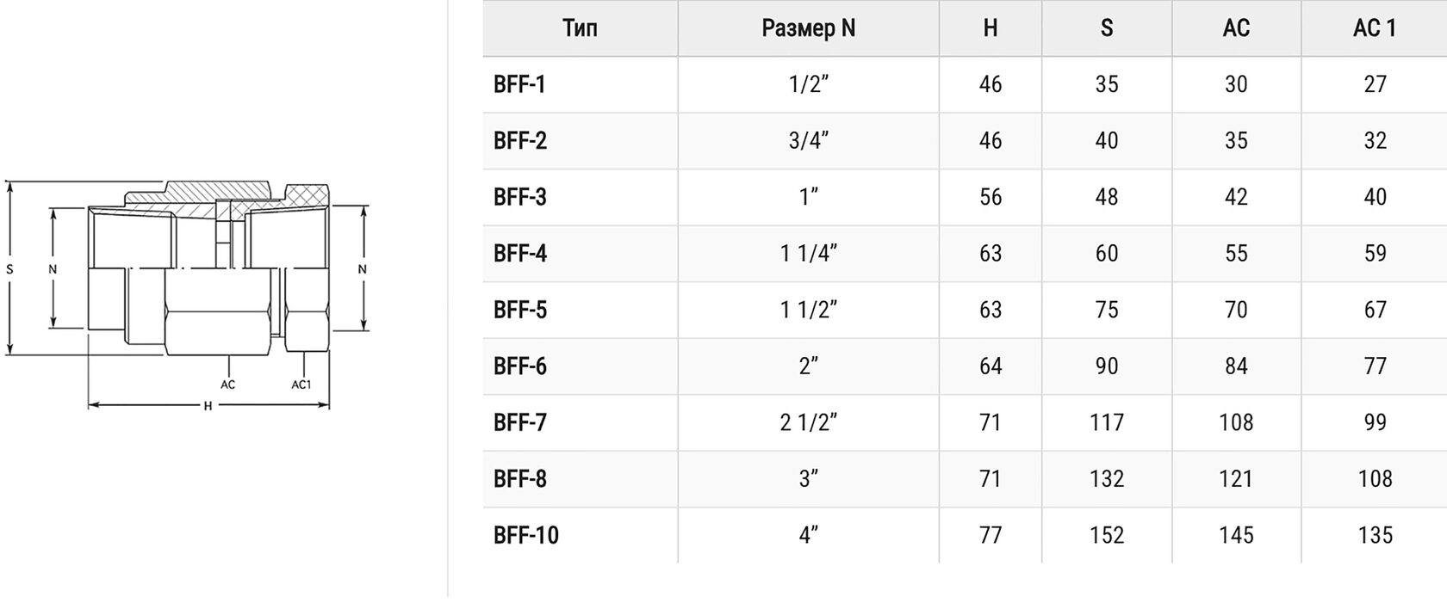Click the Размер N column header
The width and height of the screenshot is (1447, 603).
[808, 28]
